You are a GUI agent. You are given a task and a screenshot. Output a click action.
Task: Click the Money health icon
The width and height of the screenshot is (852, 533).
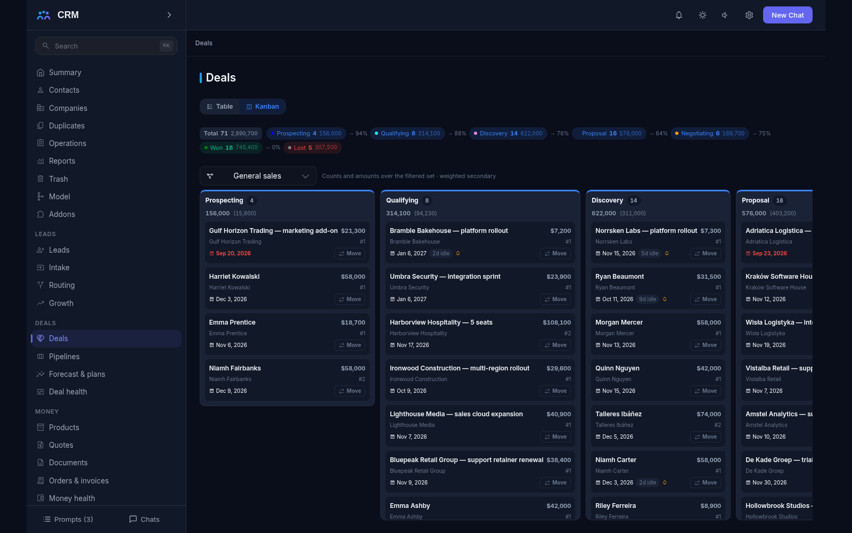[40, 498]
